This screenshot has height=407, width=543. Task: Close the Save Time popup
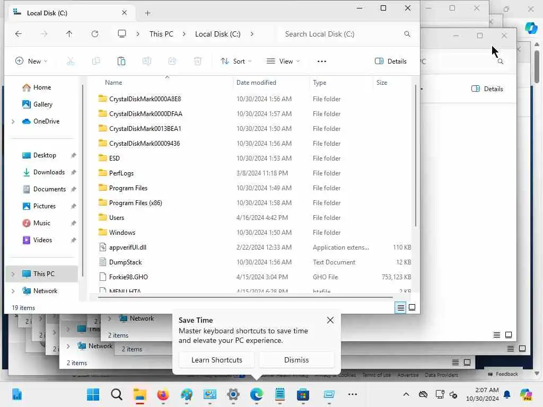coord(330,320)
